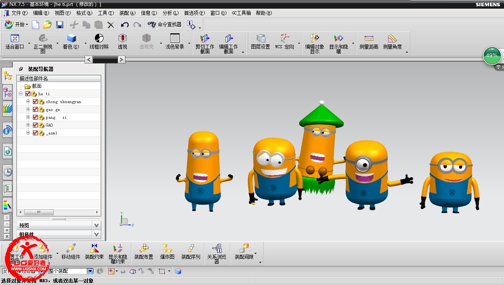The width and height of the screenshot is (504, 285).
Task: Switch on 透视 perspective view
Action: 122,42
